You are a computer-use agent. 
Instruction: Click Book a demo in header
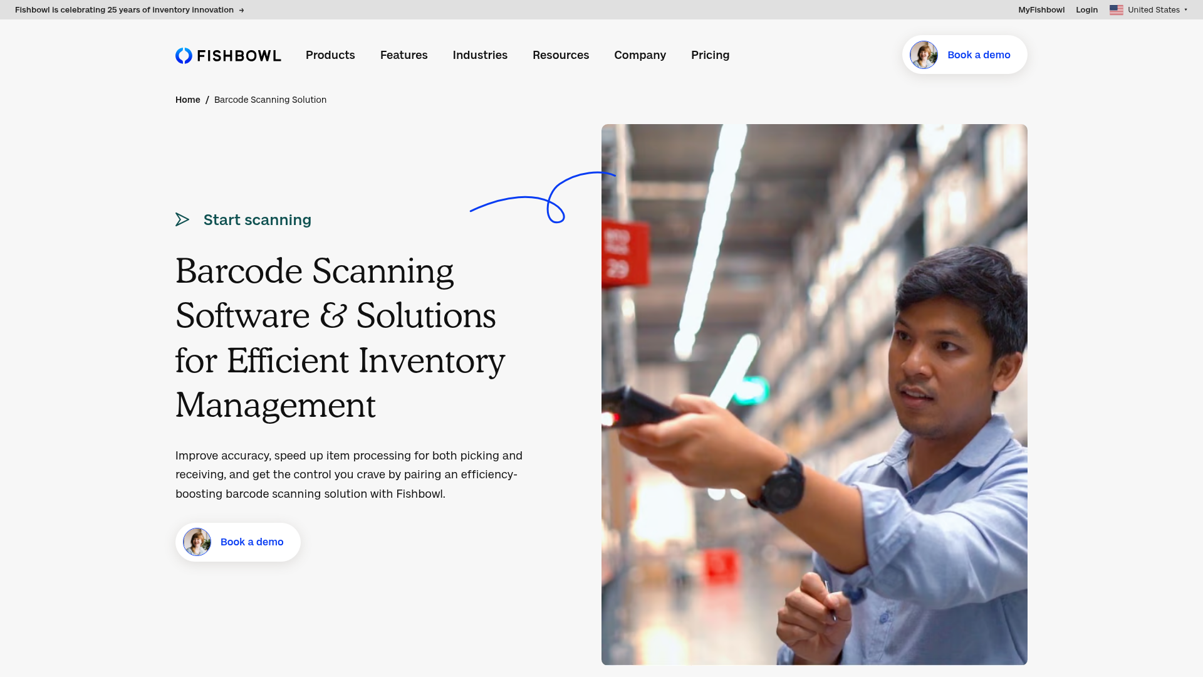(965, 55)
